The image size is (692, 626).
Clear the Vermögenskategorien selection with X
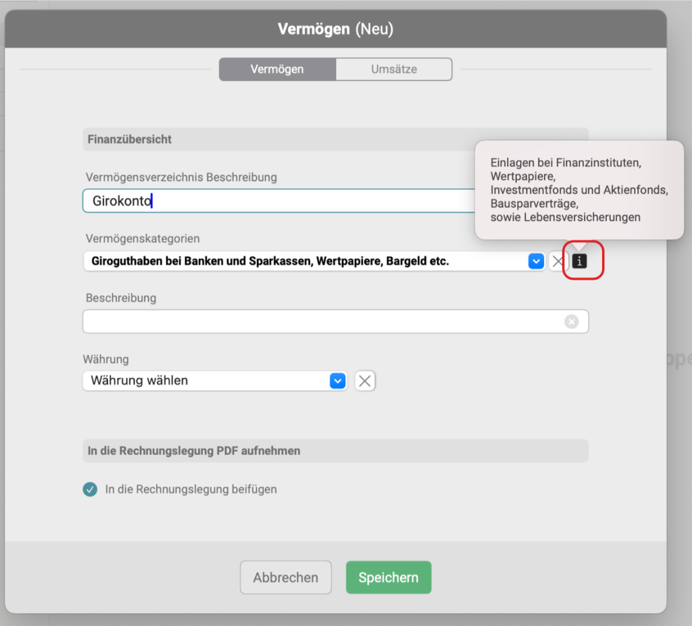pyautogui.click(x=558, y=262)
